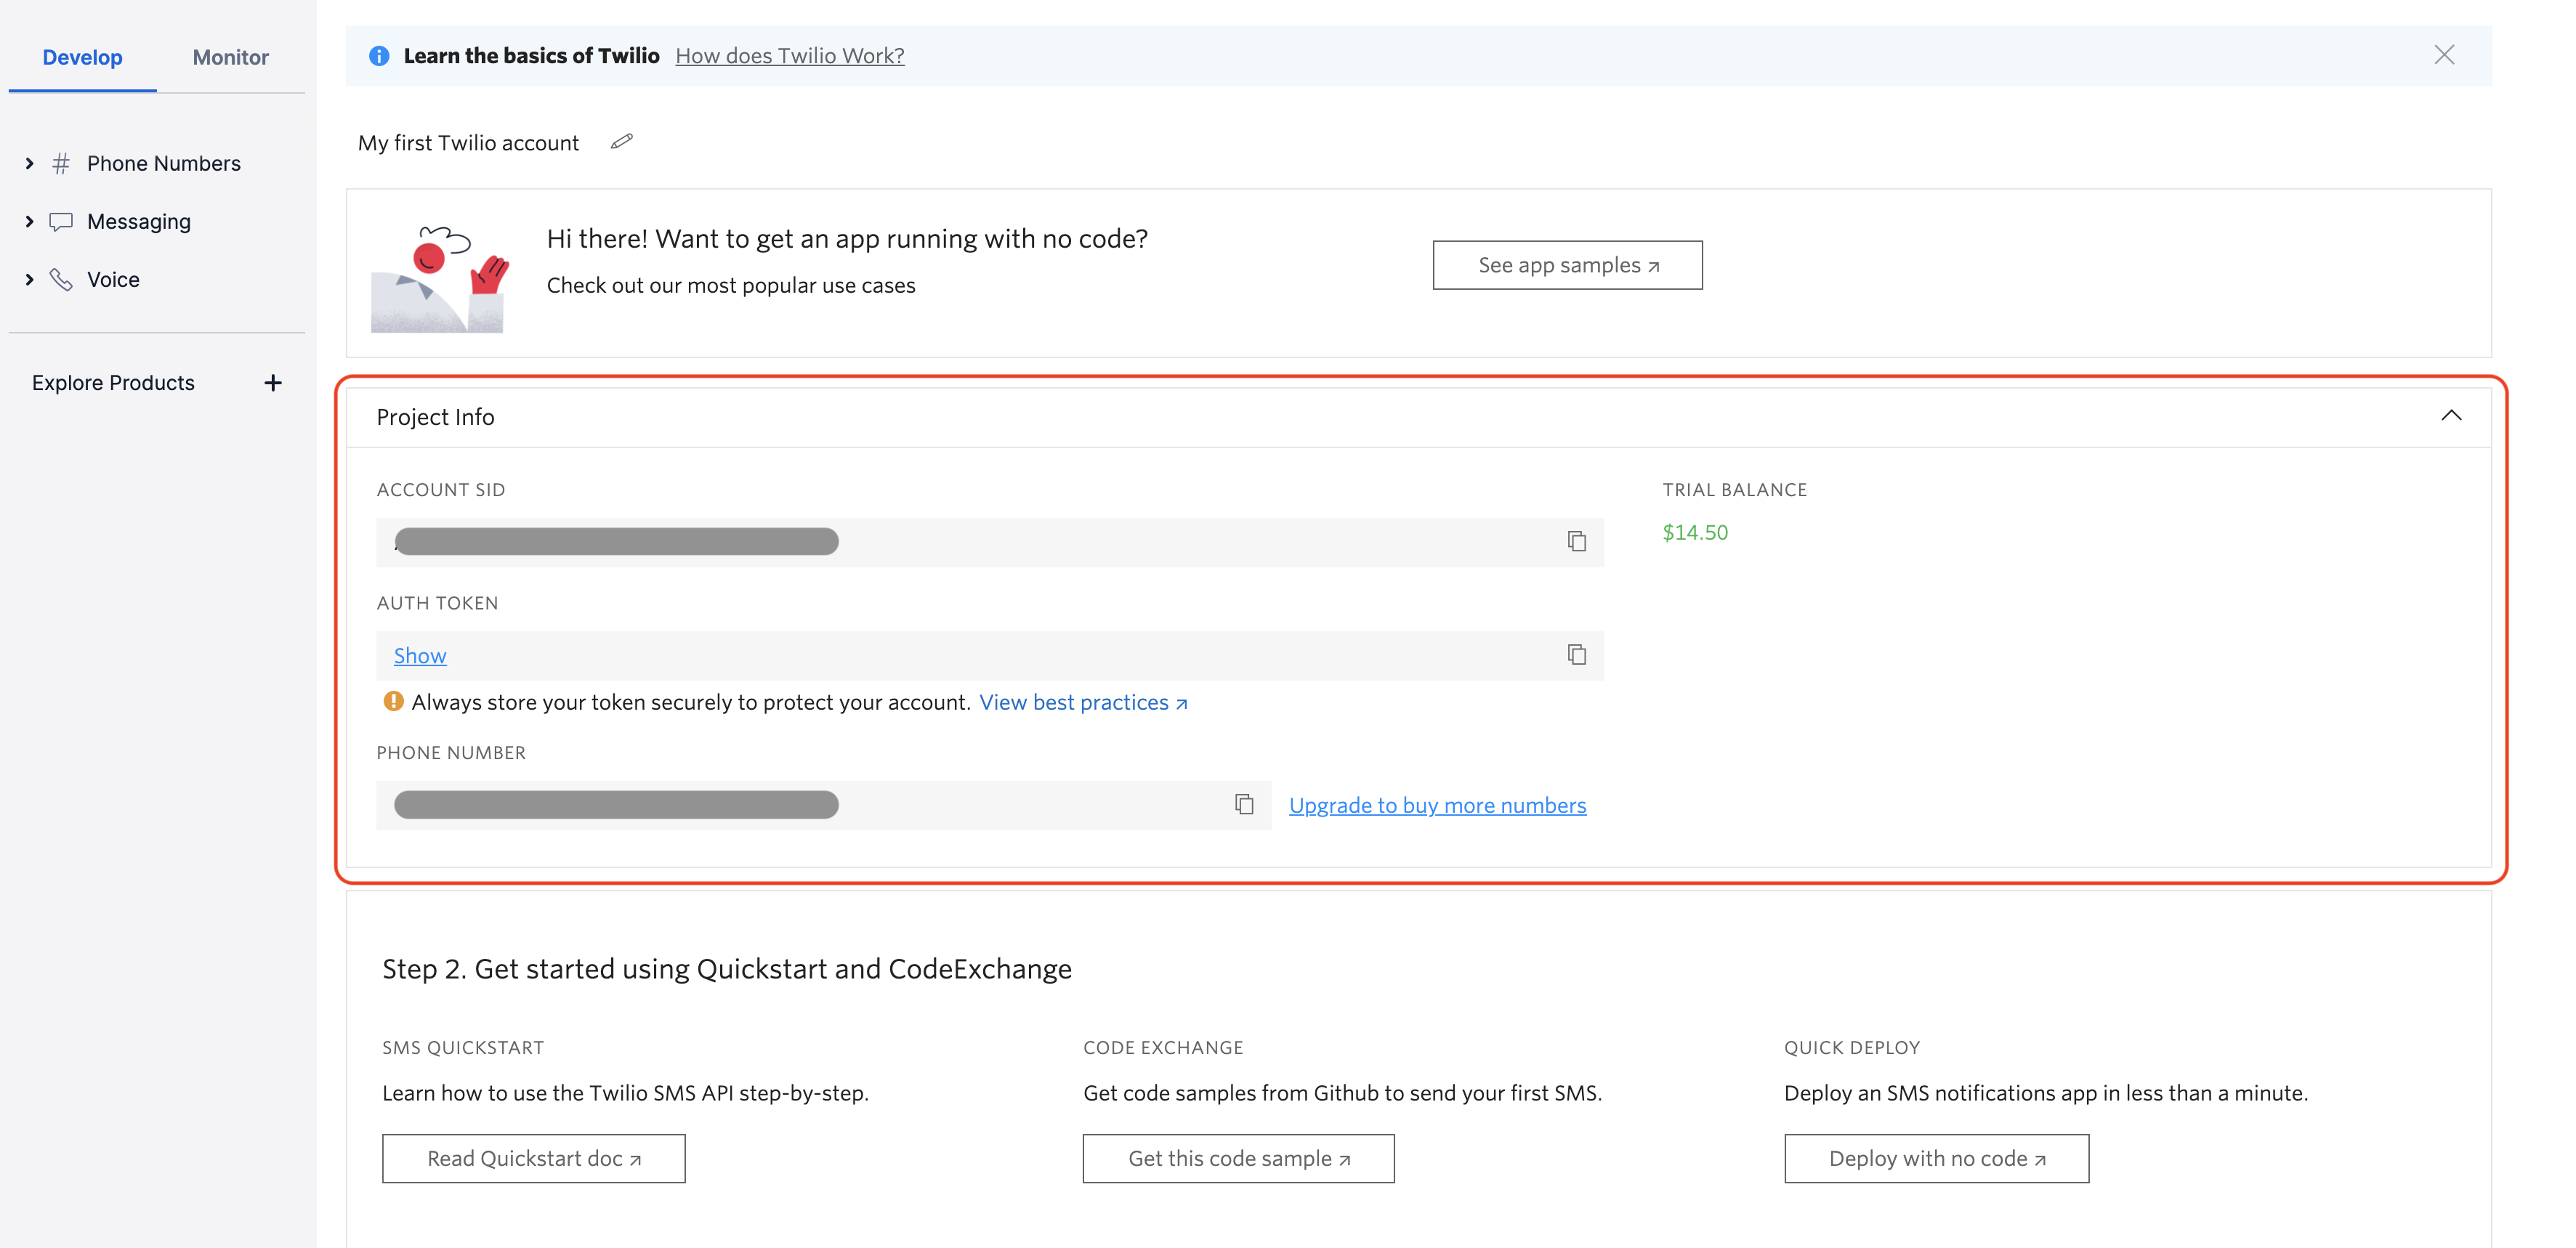Click the edit pencil next to account name
The height and width of the screenshot is (1248, 2576).
[621, 142]
